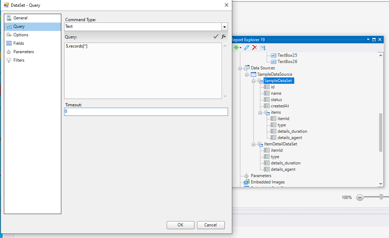The width and height of the screenshot is (389, 238).
Task: Click the zoom slider handle
Action: [381, 197]
